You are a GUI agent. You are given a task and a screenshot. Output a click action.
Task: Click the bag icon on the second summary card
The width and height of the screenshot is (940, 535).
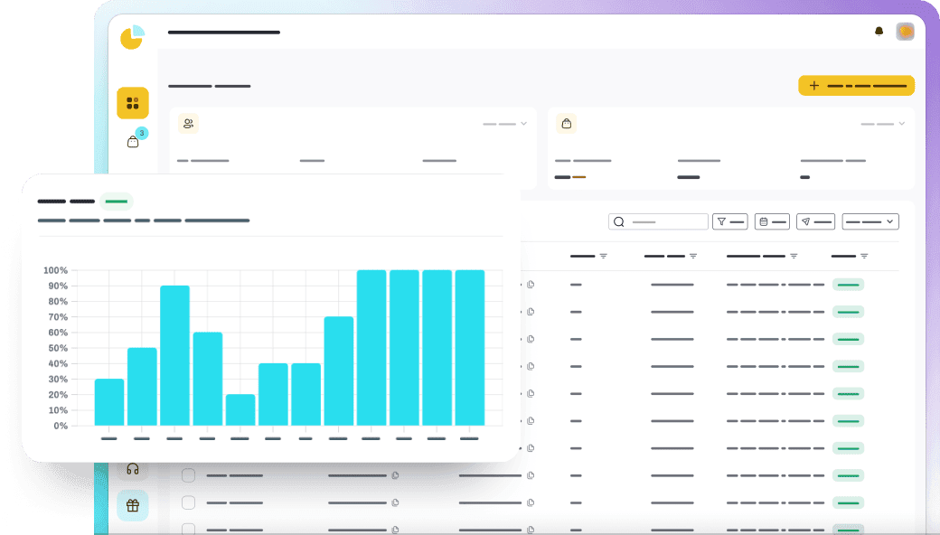(x=566, y=124)
